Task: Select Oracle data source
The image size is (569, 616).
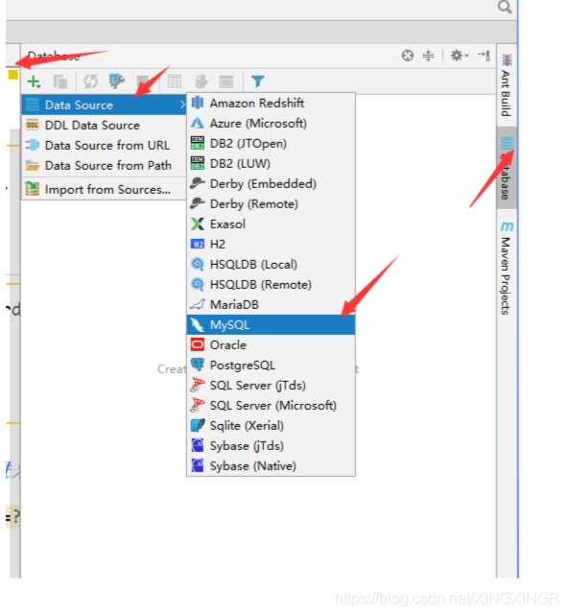Action: tap(272, 344)
